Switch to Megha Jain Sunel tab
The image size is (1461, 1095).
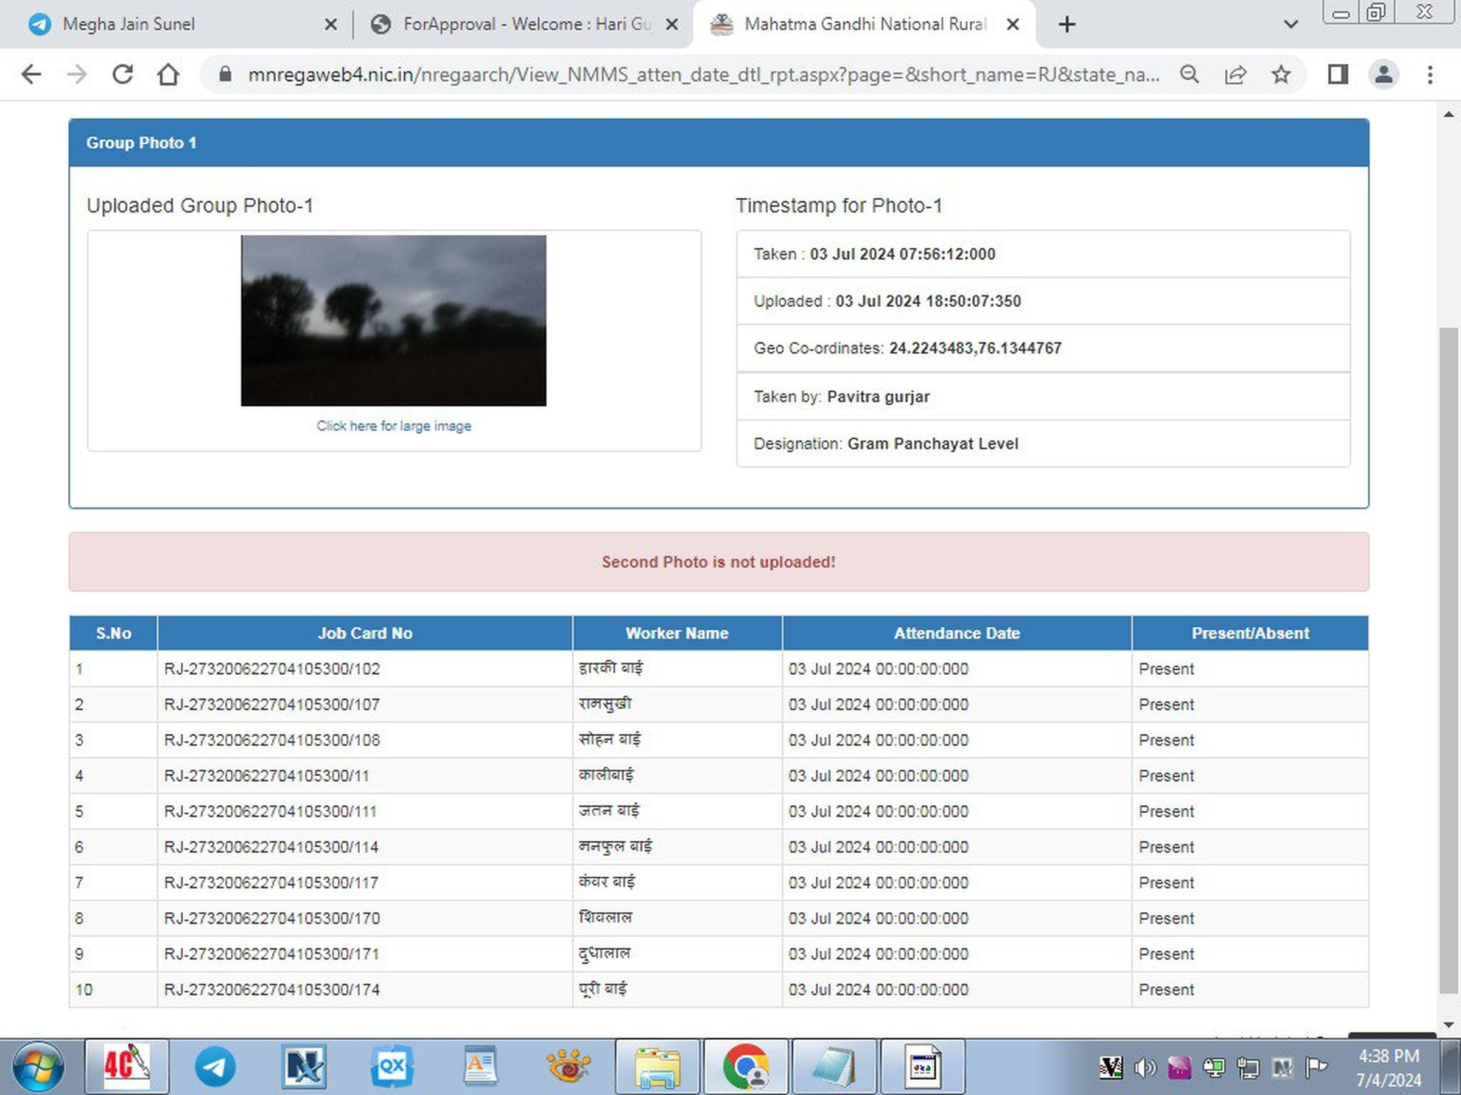(129, 24)
